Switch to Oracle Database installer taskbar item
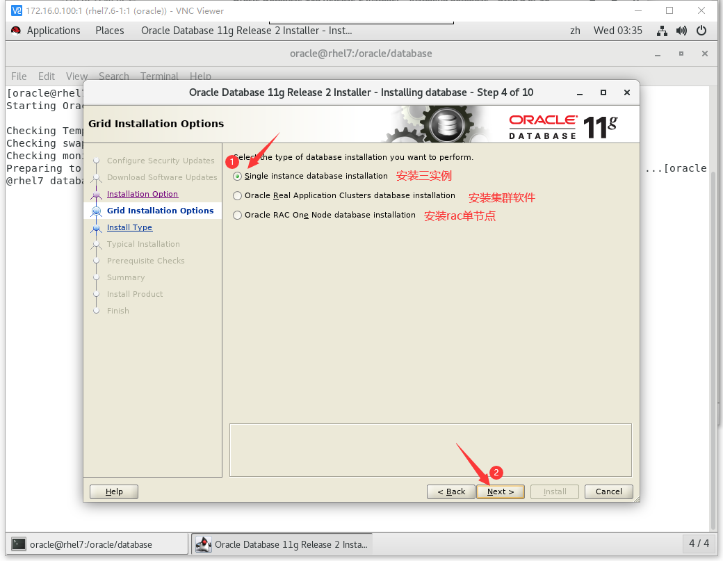 282,544
